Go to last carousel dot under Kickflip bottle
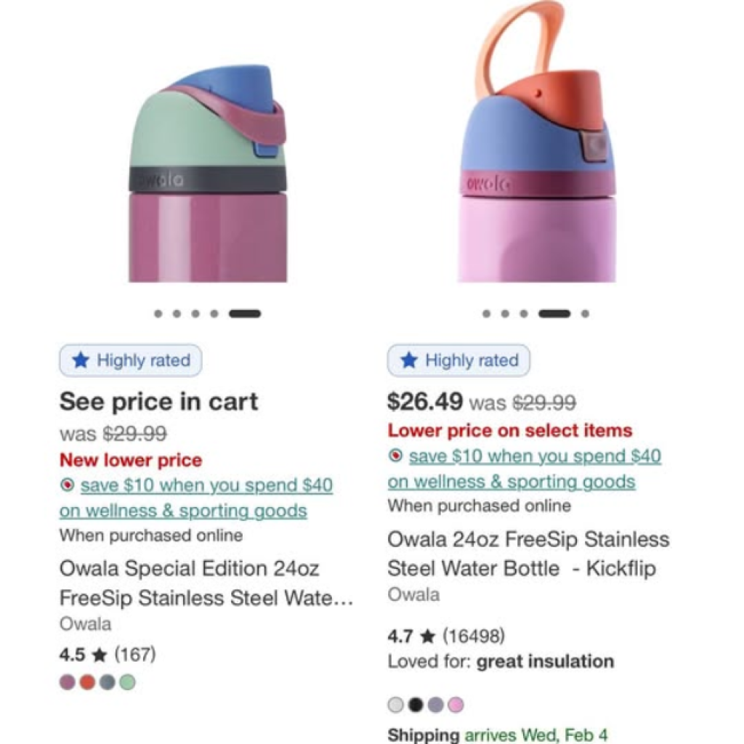The image size is (744, 744). pyautogui.click(x=585, y=314)
